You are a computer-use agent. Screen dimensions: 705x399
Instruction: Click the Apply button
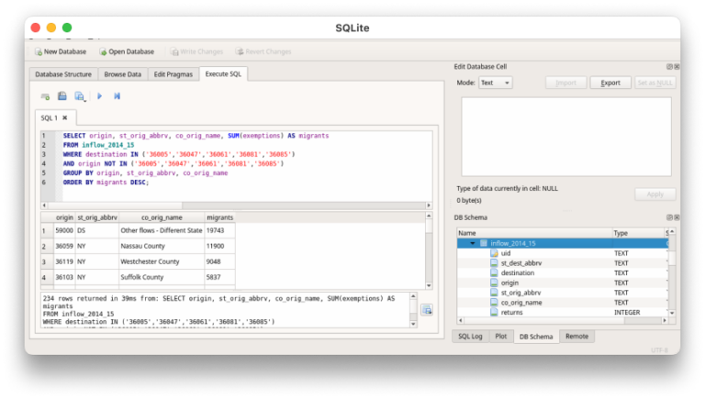point(655,194)
